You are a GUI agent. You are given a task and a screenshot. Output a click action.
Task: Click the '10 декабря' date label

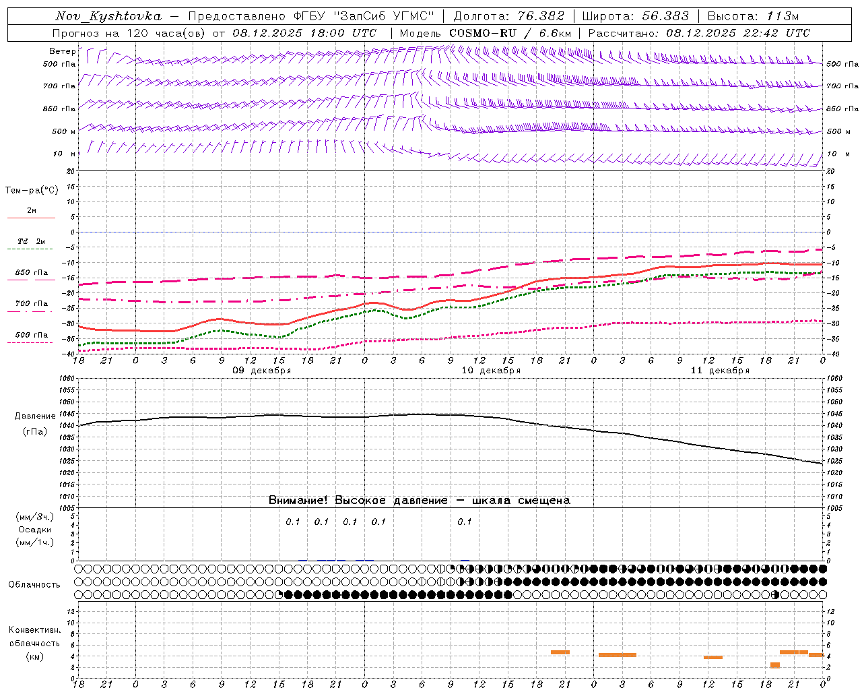coord(491,371)
